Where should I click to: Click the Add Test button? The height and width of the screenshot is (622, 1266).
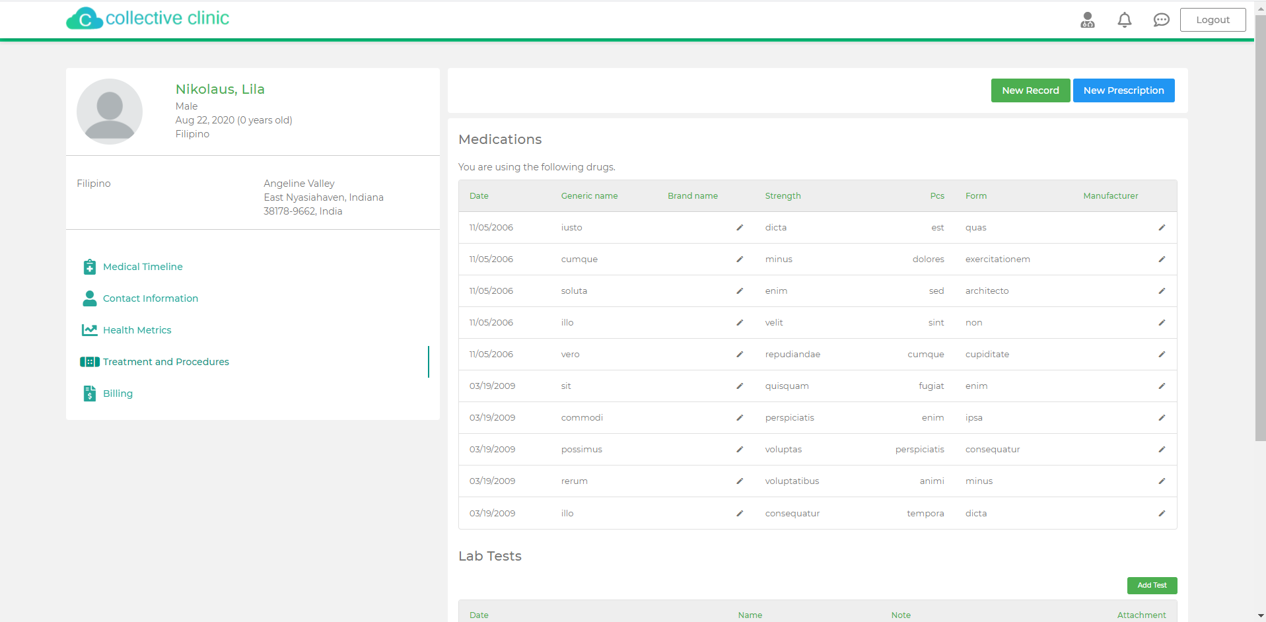1152,585
